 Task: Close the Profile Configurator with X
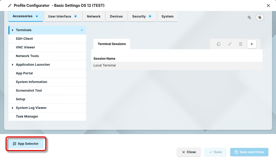268,5
